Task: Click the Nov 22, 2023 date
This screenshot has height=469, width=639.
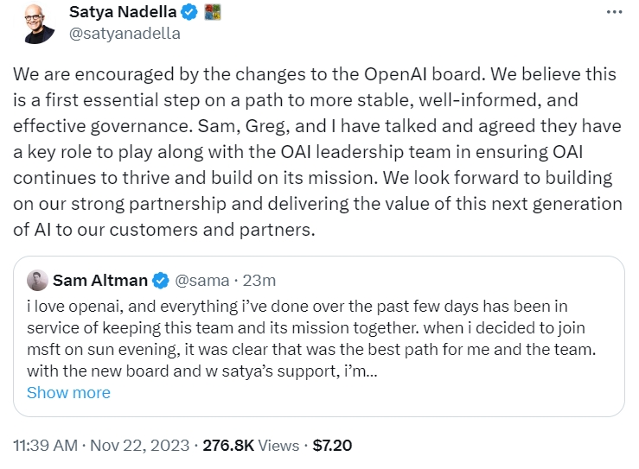Action: 140,446
